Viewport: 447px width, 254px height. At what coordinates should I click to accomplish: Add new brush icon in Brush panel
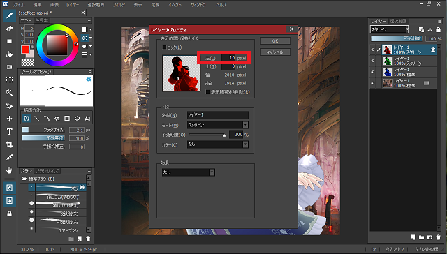pos(80,239)
